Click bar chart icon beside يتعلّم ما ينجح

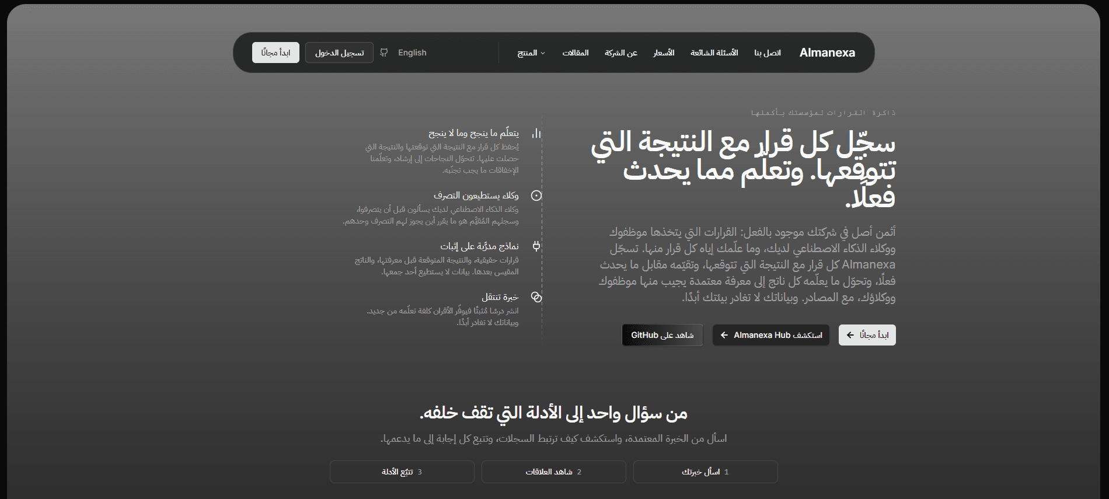(536, 133)
